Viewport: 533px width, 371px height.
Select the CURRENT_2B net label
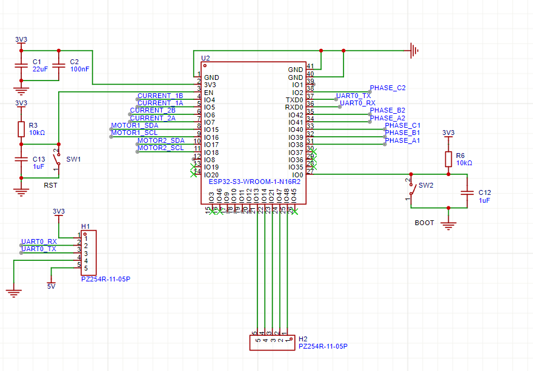[153, 110]
